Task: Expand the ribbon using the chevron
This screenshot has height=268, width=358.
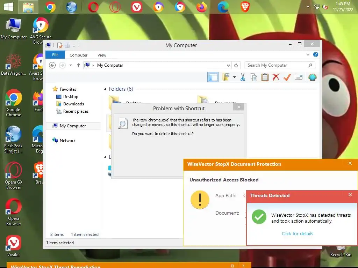Action: pos(308,54)
